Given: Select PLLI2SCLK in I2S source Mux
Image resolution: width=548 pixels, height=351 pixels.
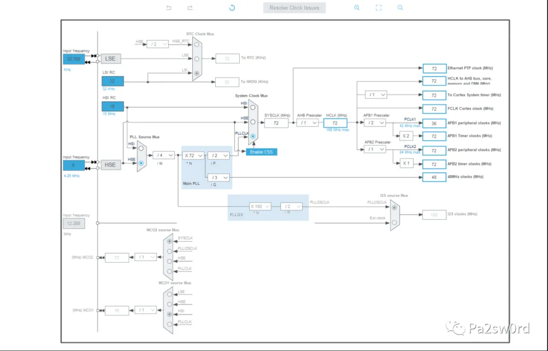Looking at the screenshot, I should (x=394, y=207).
